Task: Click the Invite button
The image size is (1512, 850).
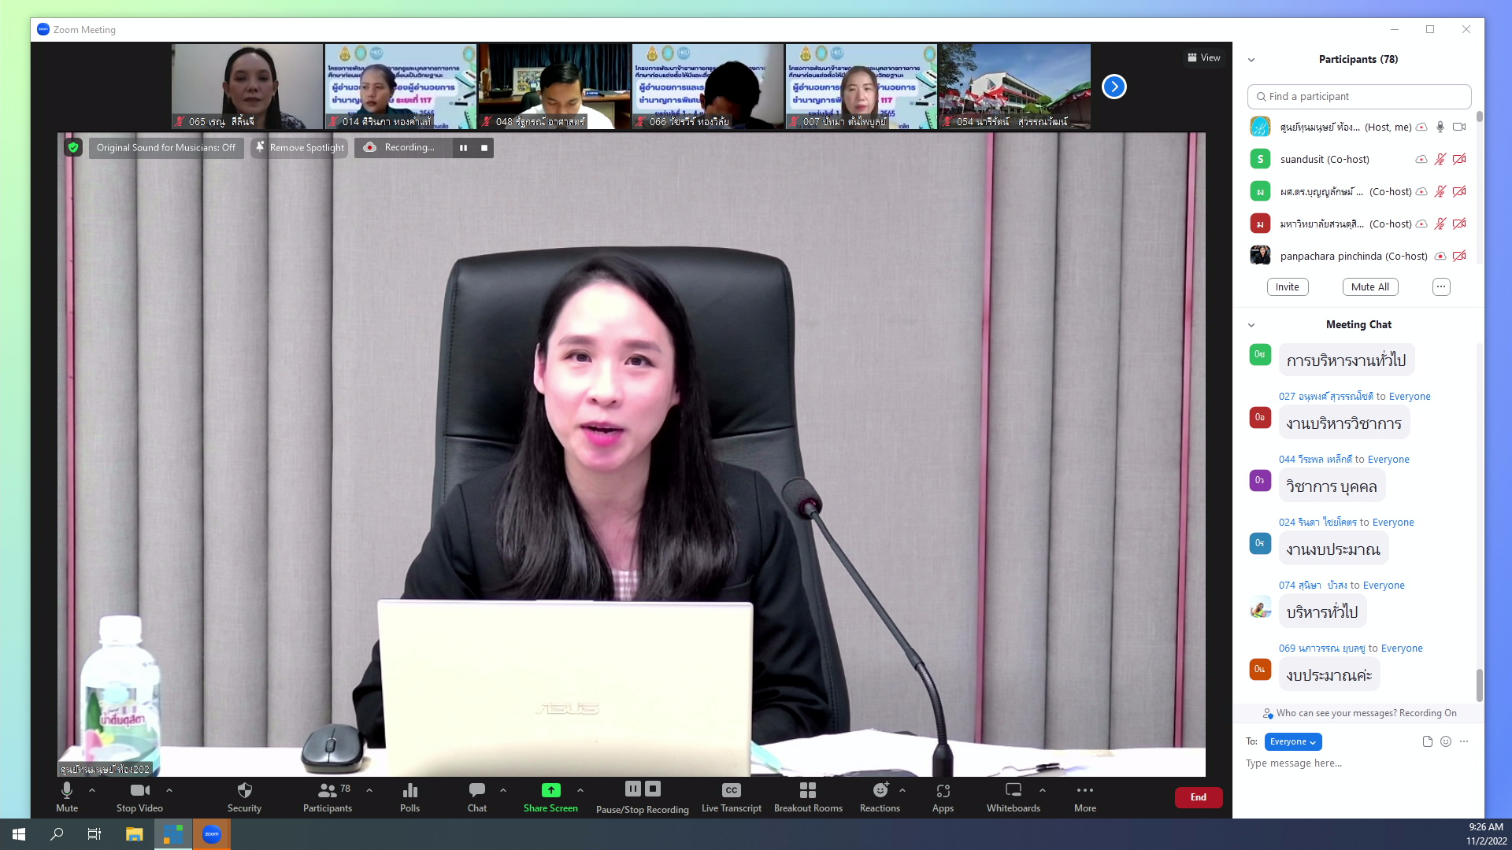Action: (x=1288, y=287)
